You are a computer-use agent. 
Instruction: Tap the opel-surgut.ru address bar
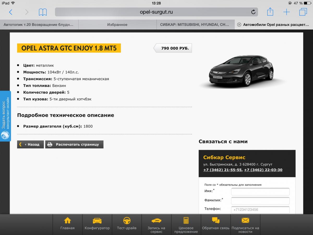(x=156, y=12)
